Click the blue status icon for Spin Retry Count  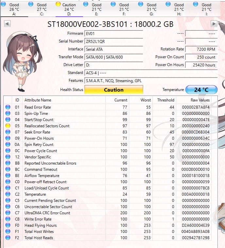pos(8,144)
